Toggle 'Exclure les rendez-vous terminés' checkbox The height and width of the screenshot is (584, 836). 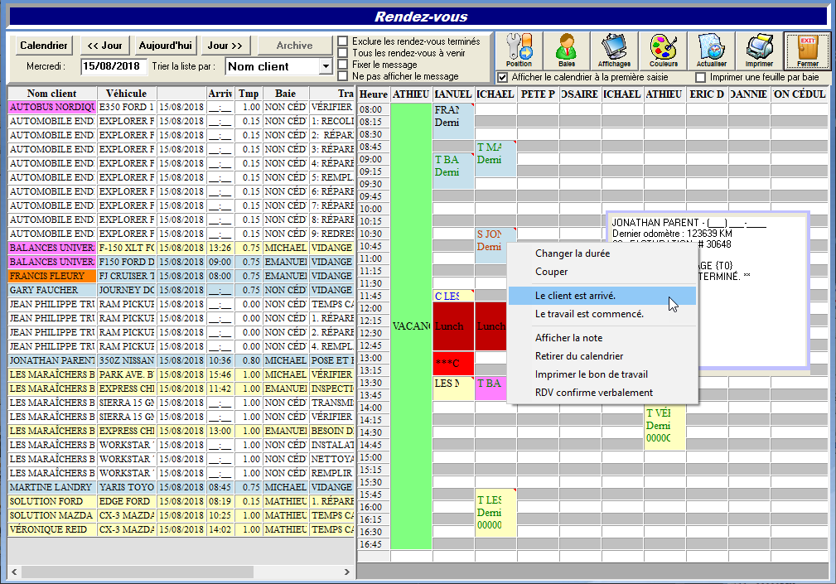click(x=343, y=41)
